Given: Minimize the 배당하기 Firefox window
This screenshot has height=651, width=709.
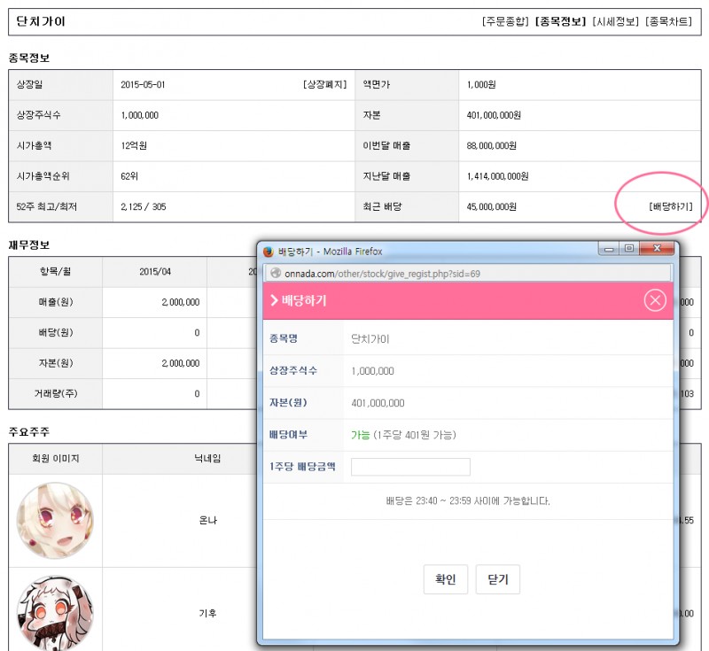Looking at the screenshot, I should (609, 250).
